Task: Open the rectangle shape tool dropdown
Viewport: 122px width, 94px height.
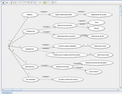Action: (55, 3)
